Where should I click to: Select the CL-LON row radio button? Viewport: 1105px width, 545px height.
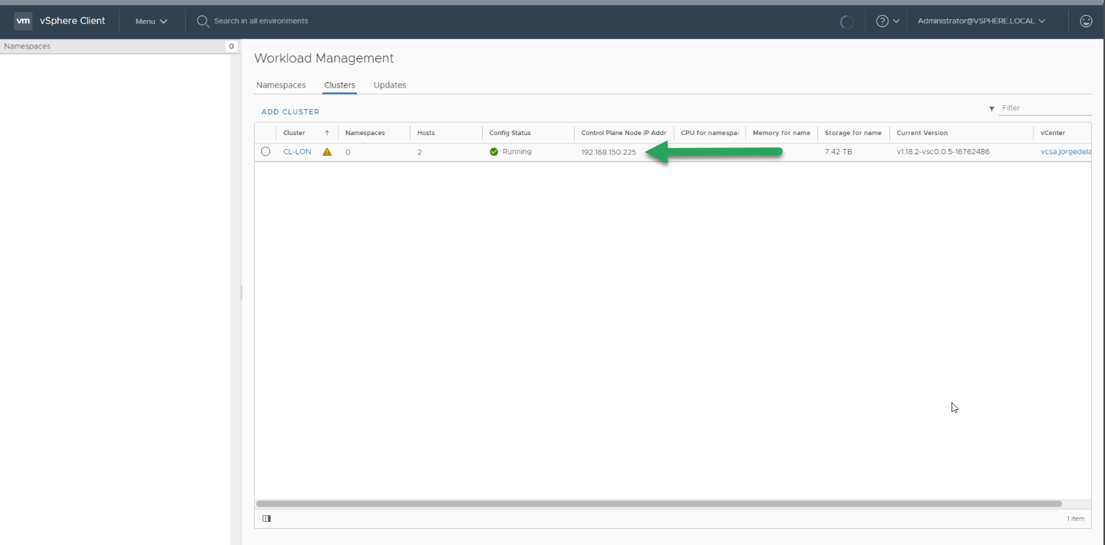266,152
